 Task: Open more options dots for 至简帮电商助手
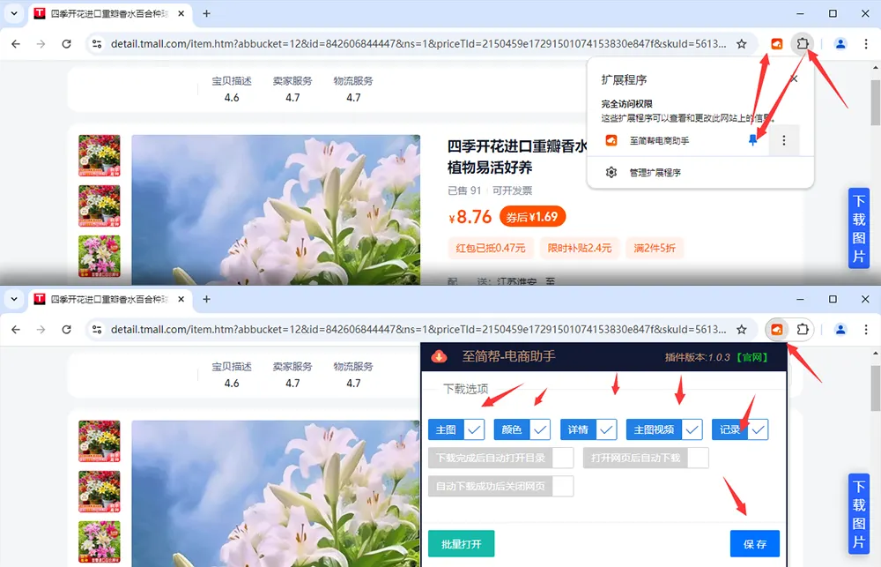point(784,140)
